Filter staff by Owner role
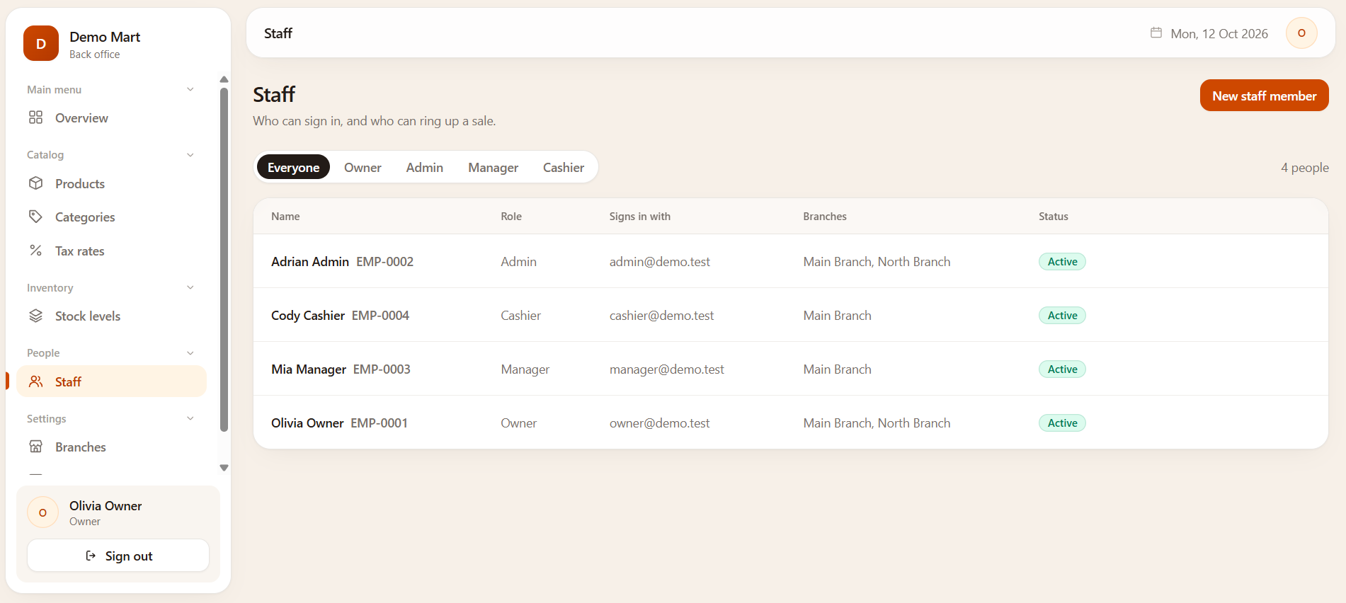Screen dimensions: 1346x603 [363, 167]
